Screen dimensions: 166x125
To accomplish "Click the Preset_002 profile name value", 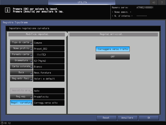I will [x=49, y=49].
